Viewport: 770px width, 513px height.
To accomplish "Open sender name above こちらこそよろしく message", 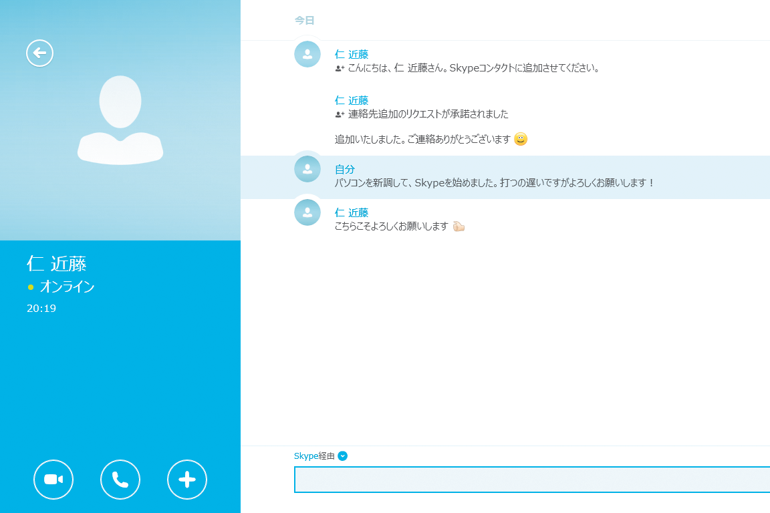I will 352,212.
